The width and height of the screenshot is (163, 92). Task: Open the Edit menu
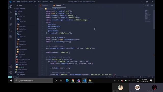[18, 2]
